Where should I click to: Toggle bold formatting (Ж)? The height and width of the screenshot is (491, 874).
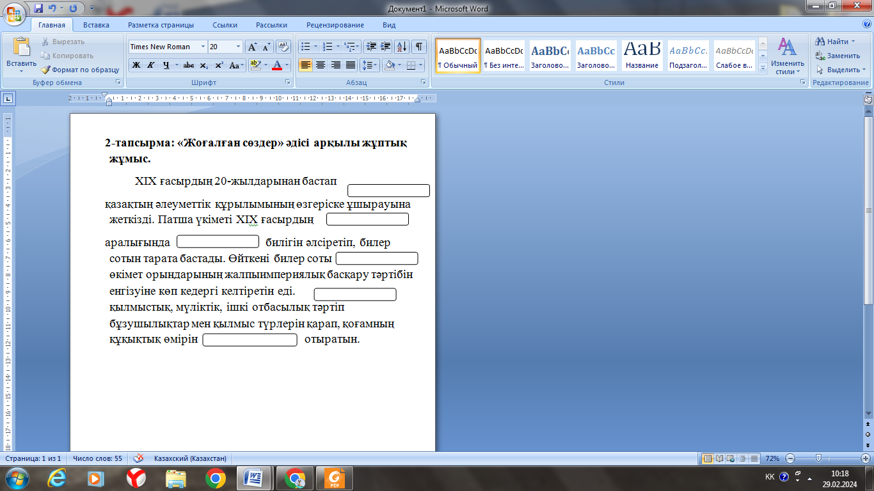point(136,65)
